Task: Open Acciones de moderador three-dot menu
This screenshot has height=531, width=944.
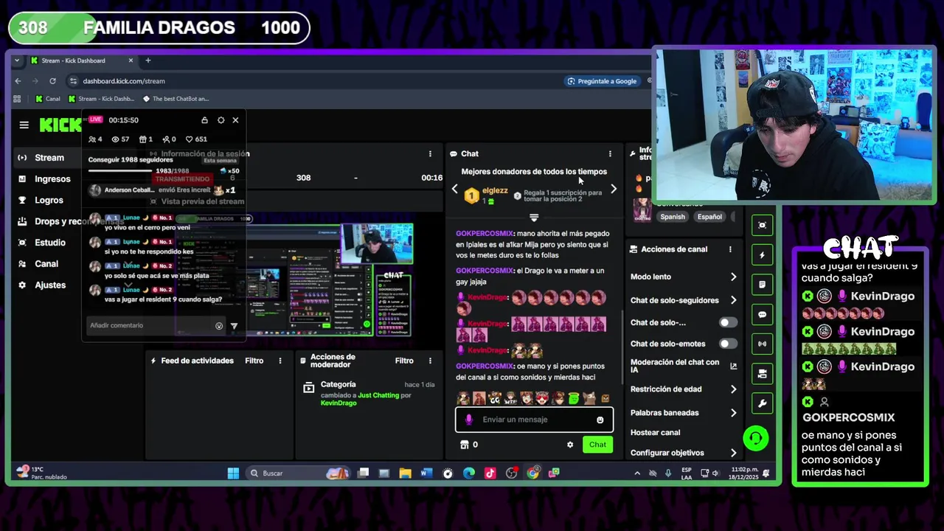Action: [430, 361]
